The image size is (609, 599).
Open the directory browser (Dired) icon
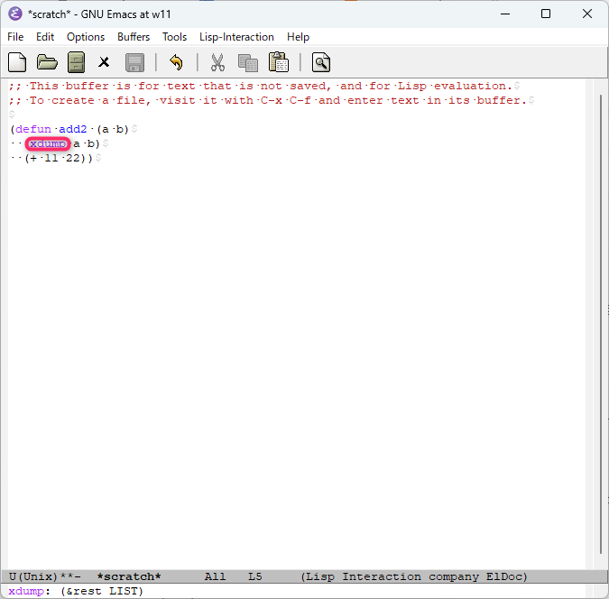point(77,62)
